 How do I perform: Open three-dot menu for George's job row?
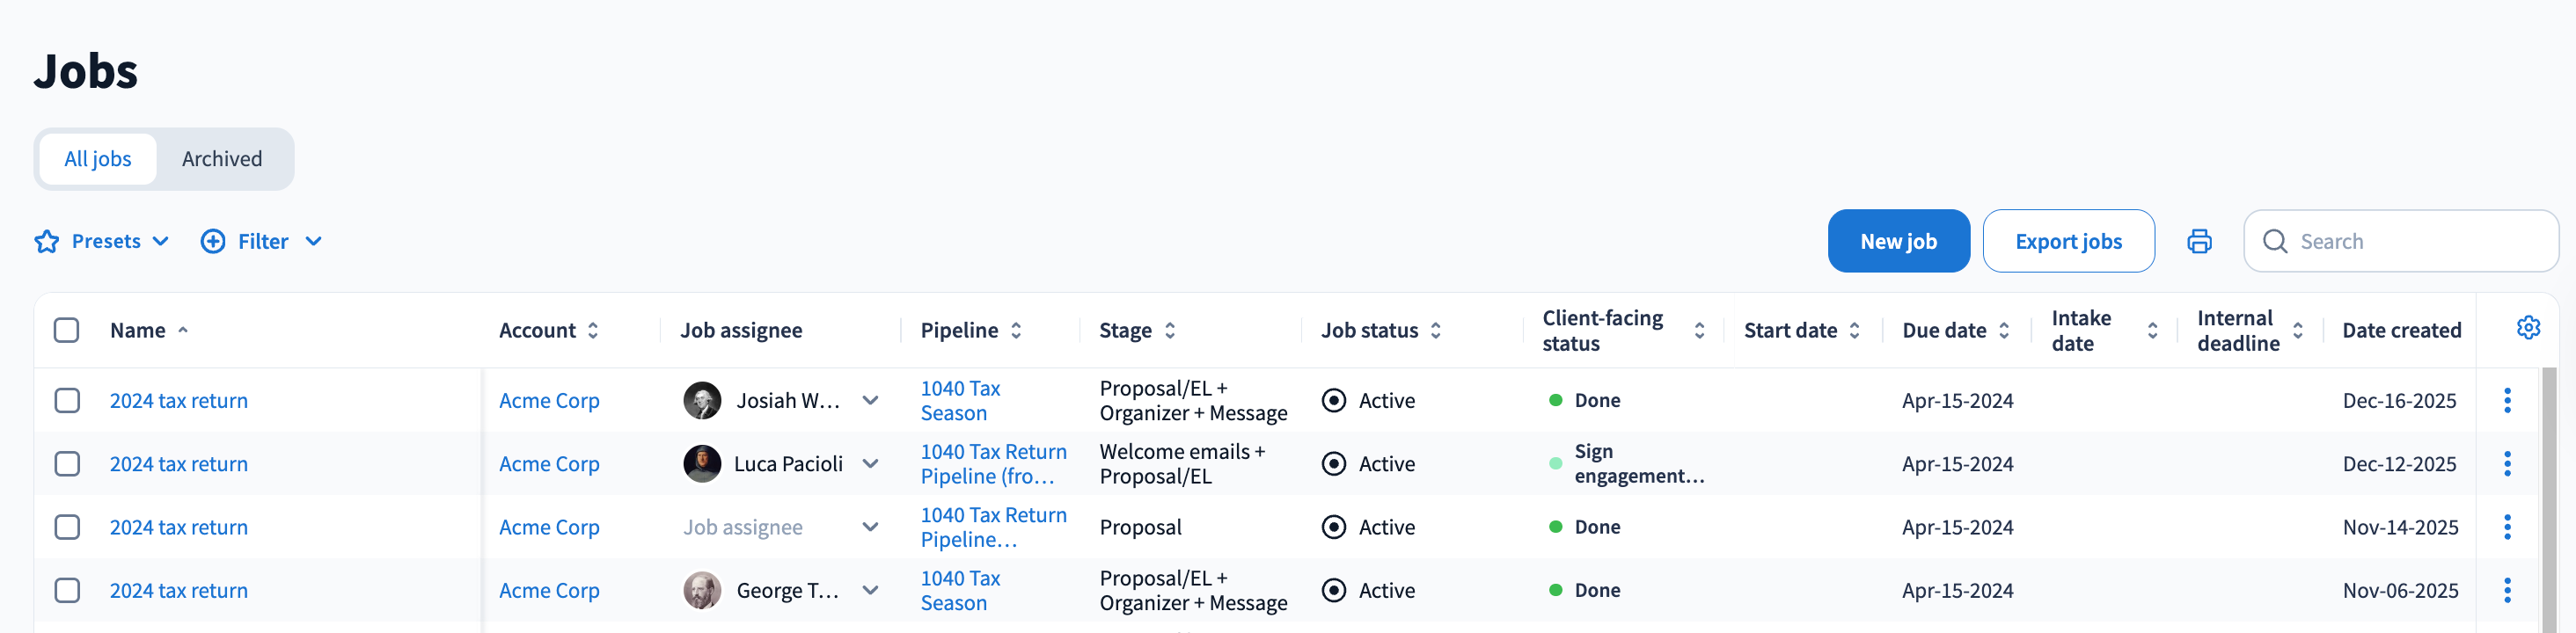click(2506, 591)
